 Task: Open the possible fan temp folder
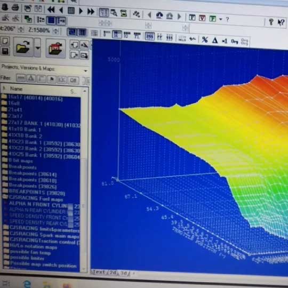coord(27,252)
